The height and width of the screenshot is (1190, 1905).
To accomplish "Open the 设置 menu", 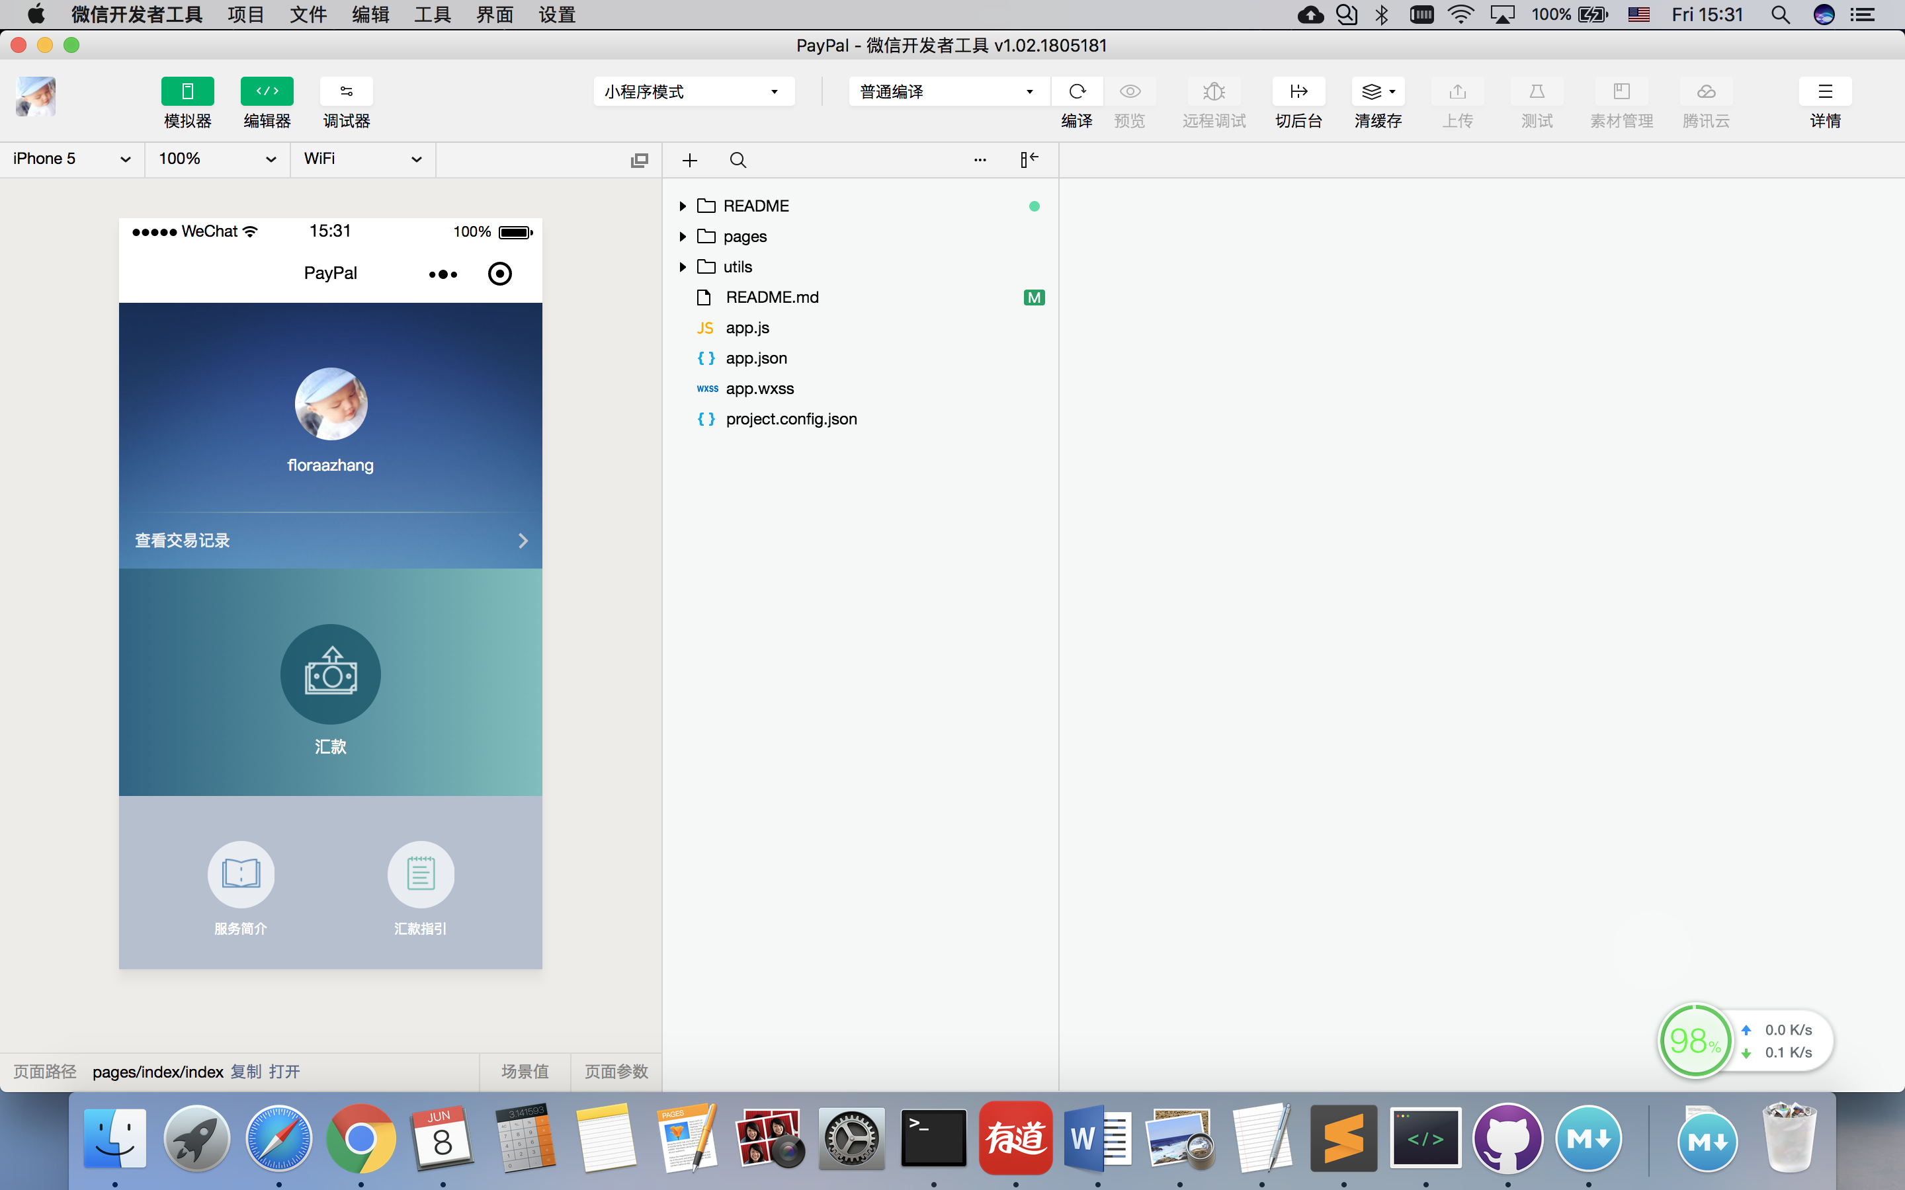I will pos(556,14).
